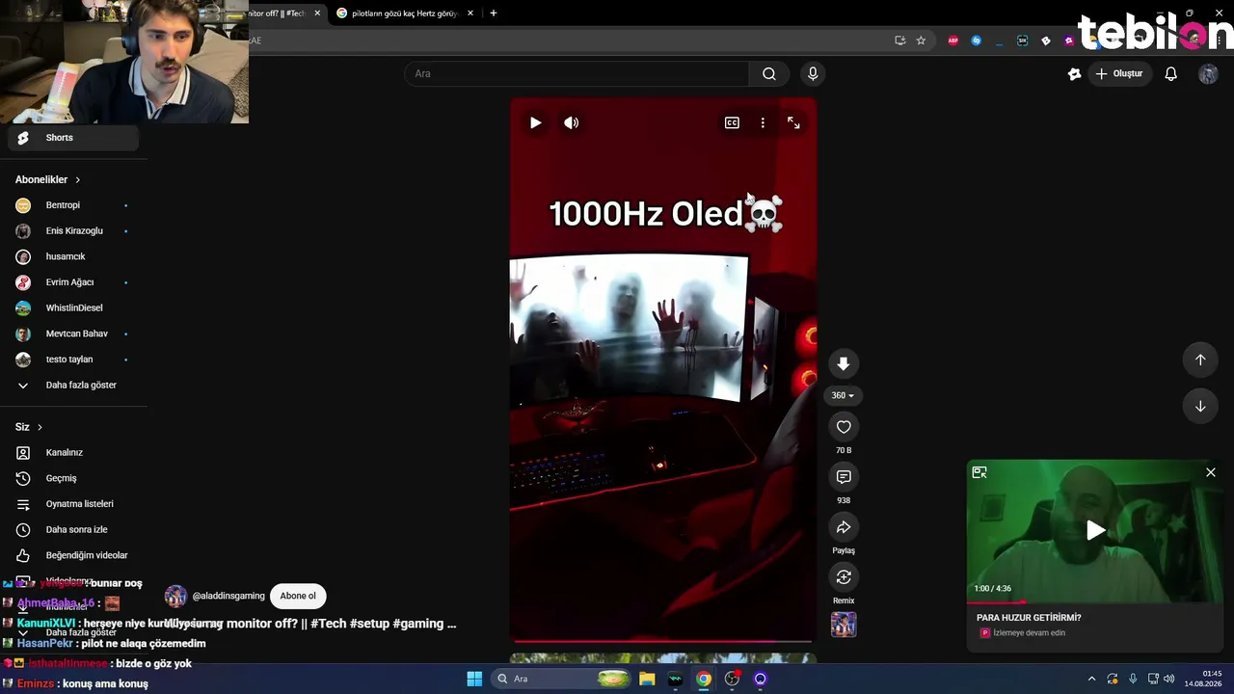Screen dimensions: 1234x694
Task: Go to the previous short
Action: (1200, 360)
